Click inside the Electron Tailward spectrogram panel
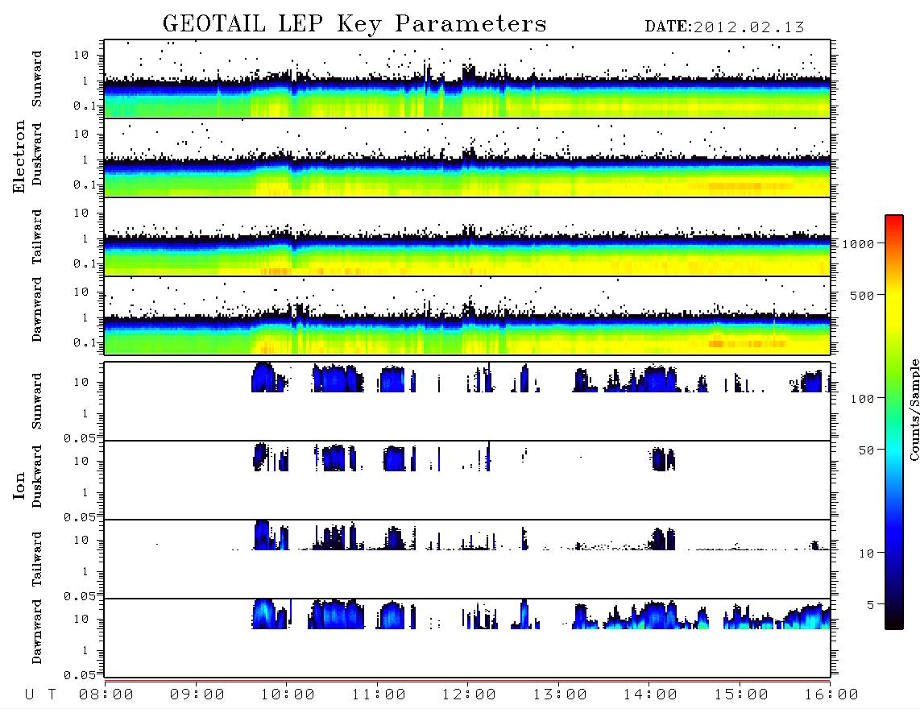The height and width of the screenshot is (709, 920). coord(467,237)
